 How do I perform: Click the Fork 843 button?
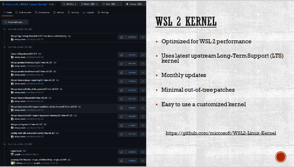[109, 4]
